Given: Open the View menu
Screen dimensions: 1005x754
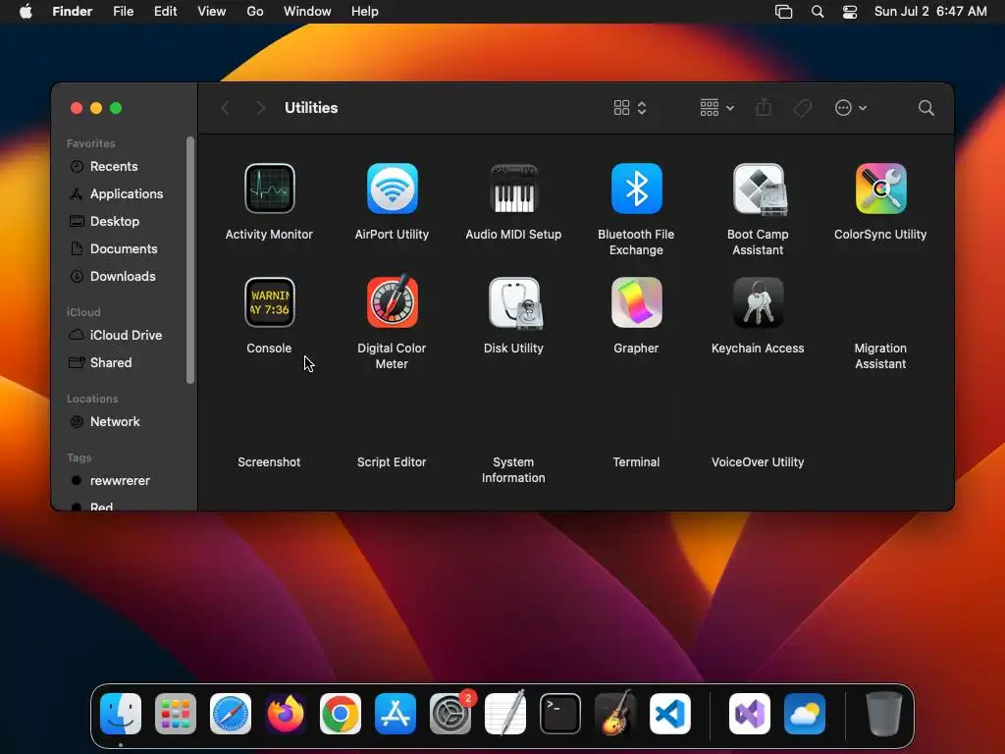Looking at the screenshot, I should pos(212,12).
